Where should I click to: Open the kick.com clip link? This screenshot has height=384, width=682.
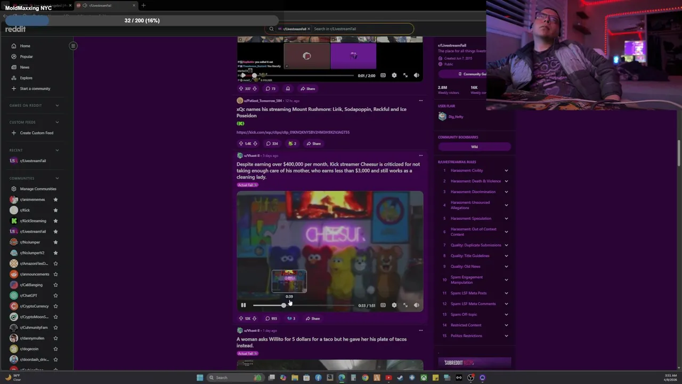coord(293,132)
